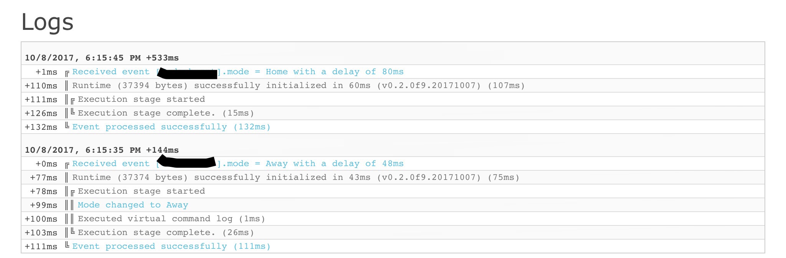
Task: Click 'Execution stage complete. (26ms)' line
Action: 166,232
